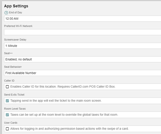Open the Seat Behavior dropdown

(83, 73)
